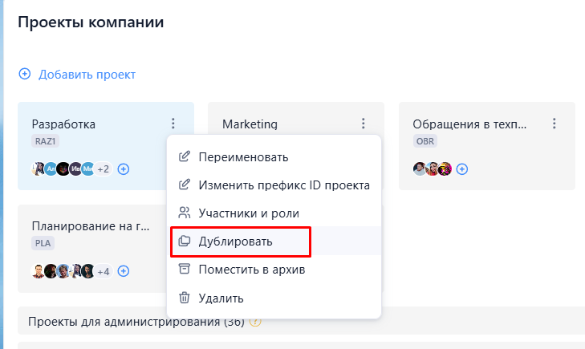Open the three-dot menu on the Marketing card

point(363,124)
